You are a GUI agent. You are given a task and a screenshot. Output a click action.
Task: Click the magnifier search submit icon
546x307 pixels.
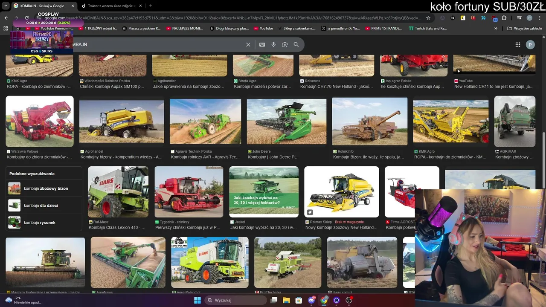pos(296,44)
